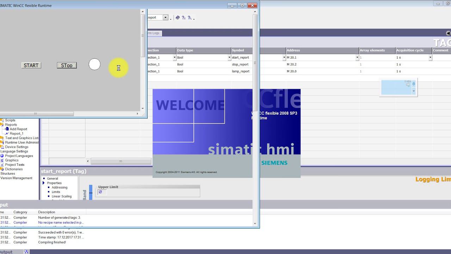Select the address cell M 20.2
Image resolution: width=451 pixels, height=254 pixels.
point(322,65)
